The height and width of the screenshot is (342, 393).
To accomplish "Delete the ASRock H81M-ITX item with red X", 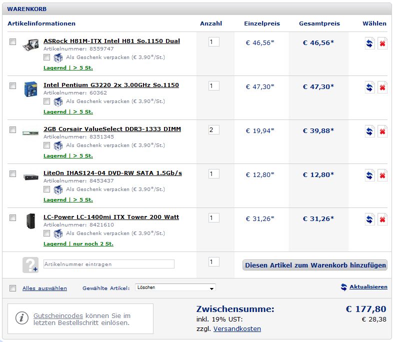I will pos(382,43).
